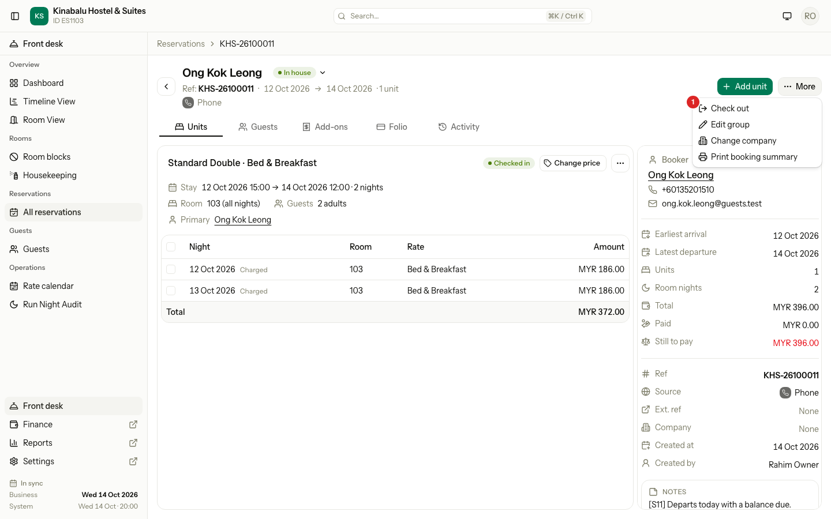The image size is (831, 519).
Task: Tick the checkbox for the 12 Oct 2026 night
Action: [171, 269]
